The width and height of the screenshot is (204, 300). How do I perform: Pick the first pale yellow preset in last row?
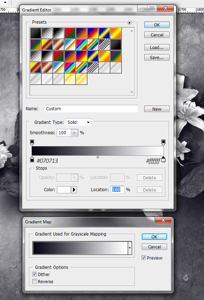pos(70,79)
